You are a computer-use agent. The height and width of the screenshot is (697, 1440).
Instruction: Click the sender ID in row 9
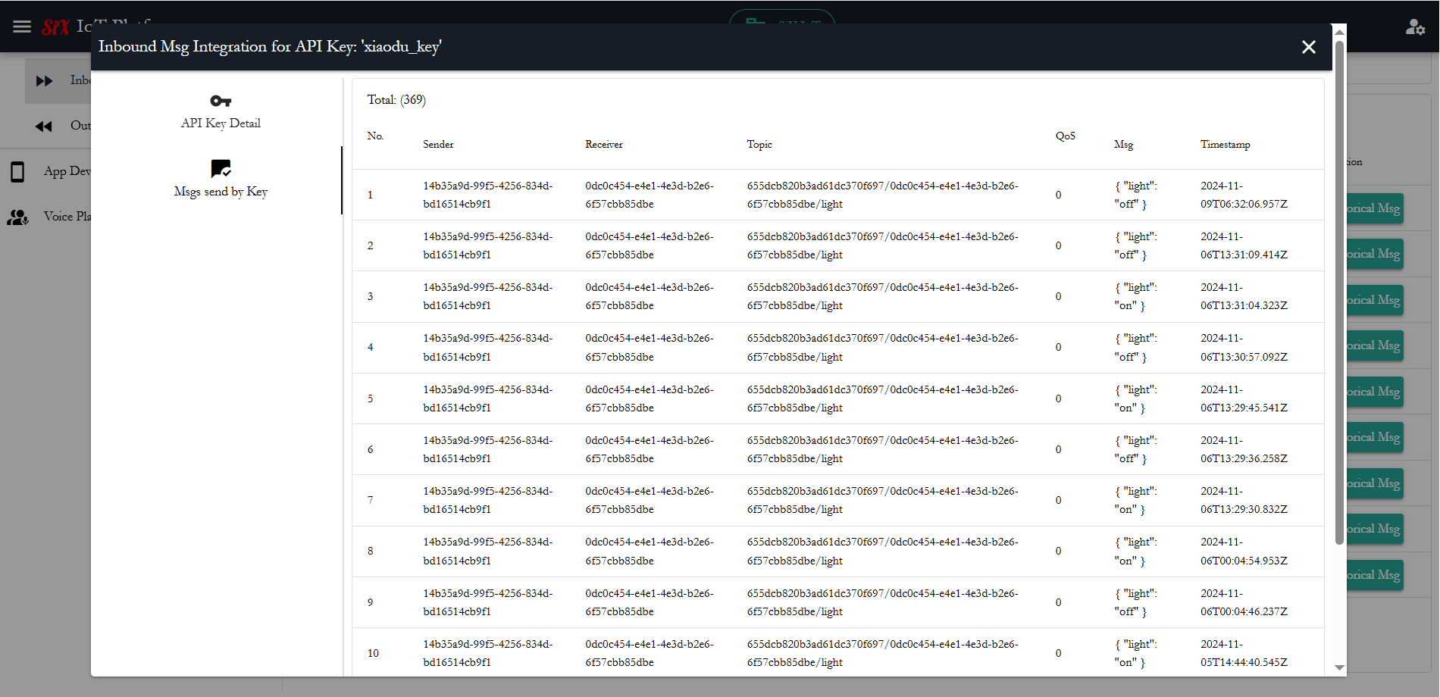[x=488, y=603]
